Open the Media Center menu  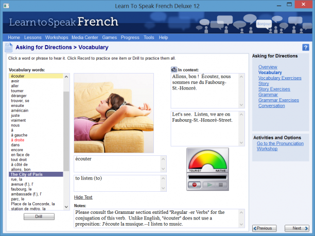click(85, 38)
